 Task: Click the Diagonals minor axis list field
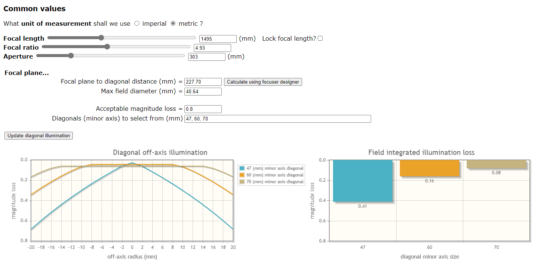point(277,119)
